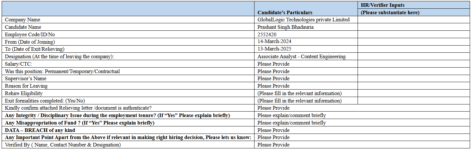Select the date of joining 14-March-2024

[274, 42]
